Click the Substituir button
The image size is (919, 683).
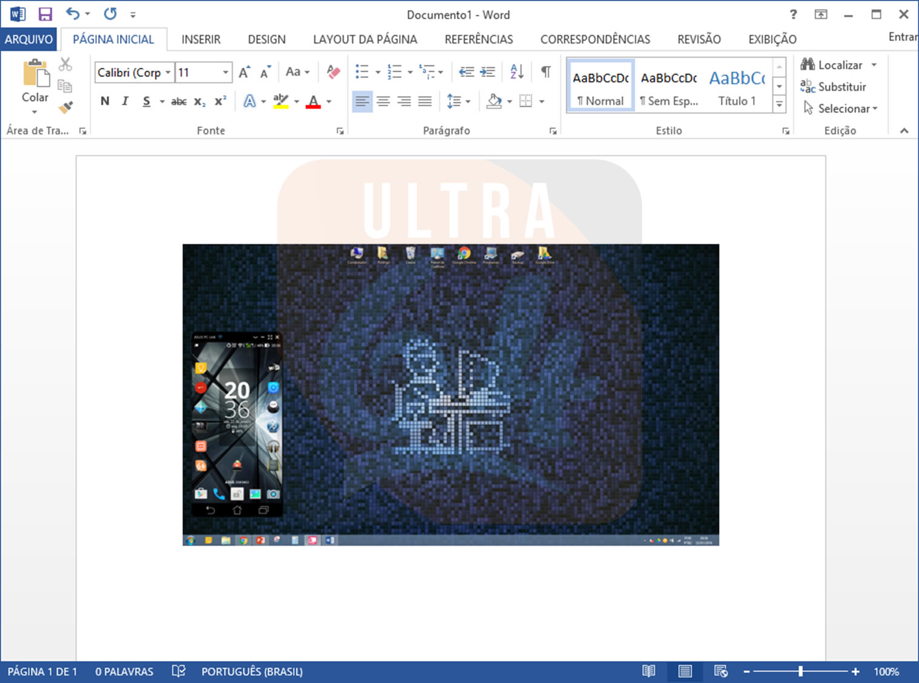pos(834,87)
